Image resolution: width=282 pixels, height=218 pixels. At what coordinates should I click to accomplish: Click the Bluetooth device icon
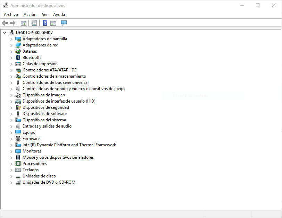coord(18,58)
